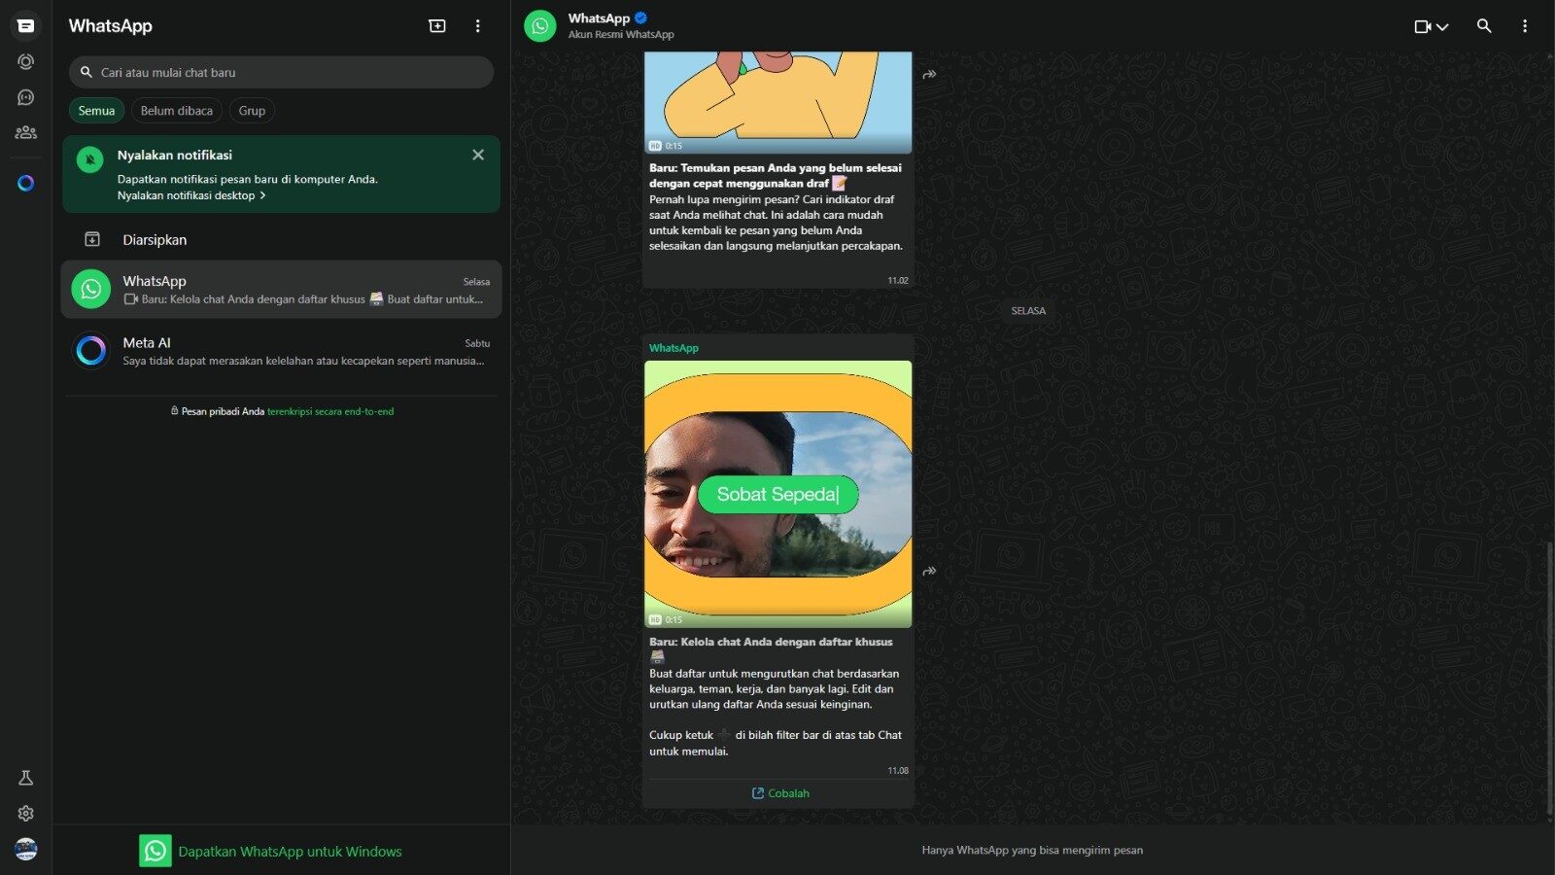Image resolution: width=1555 pixels, height=875 pixels.
Task: Click 'Dapatkan WhatsApp untuk Windows' link
Action: [290, 851]
